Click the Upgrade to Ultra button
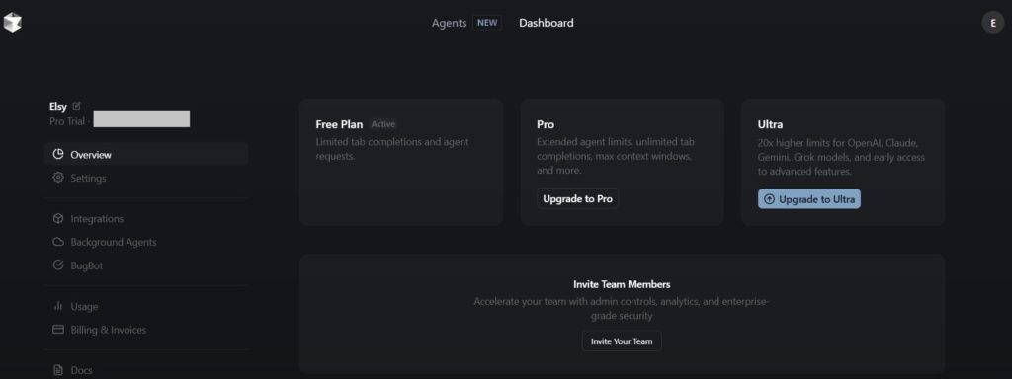 pyautogui.click(x=809, y=199)
